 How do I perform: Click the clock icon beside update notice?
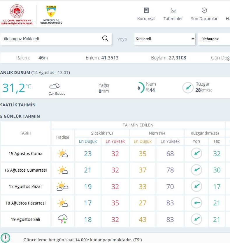(x=5, y=238)
